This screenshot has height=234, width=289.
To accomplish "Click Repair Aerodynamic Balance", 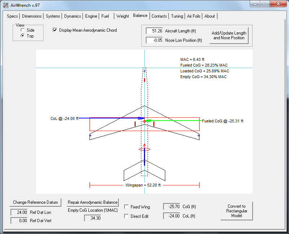I will point(92,202).
